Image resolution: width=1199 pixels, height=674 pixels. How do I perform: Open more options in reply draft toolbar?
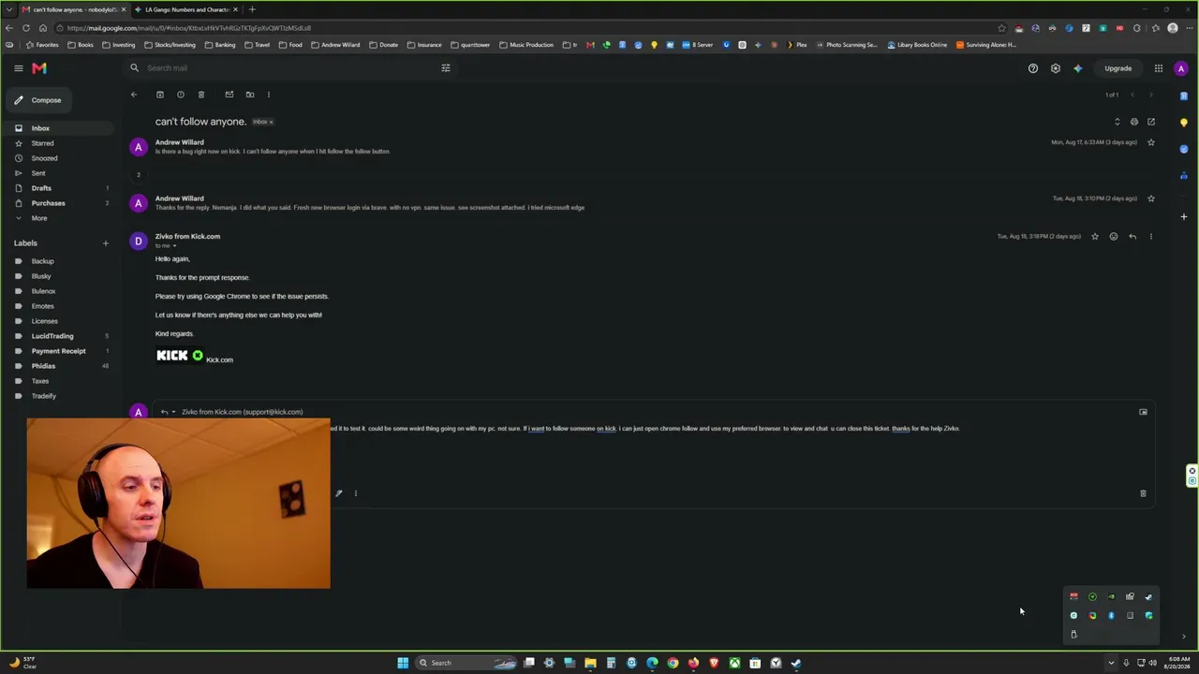(356, 493)
